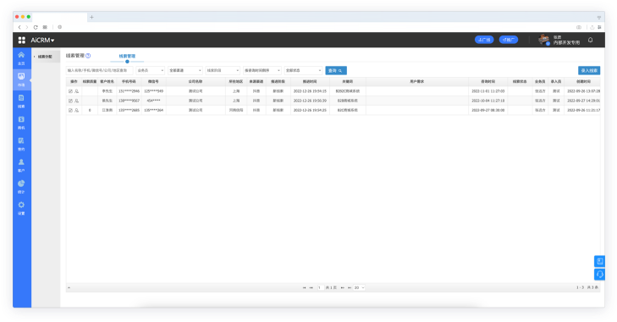Screen dimensions: 617x322
Task: Click the headset support icon at bottom right
Action: click(599, 274)
